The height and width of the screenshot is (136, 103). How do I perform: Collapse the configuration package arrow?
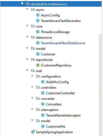32,76
